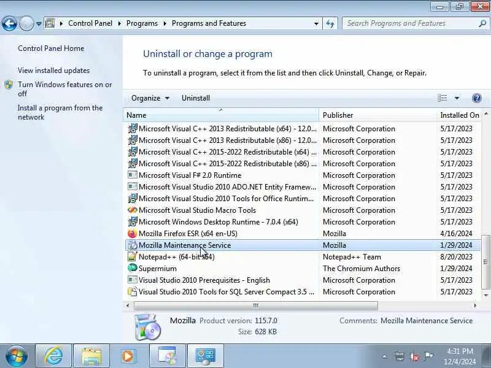
Task: Show hidden tray icons arrow
Action: (385, 356)
